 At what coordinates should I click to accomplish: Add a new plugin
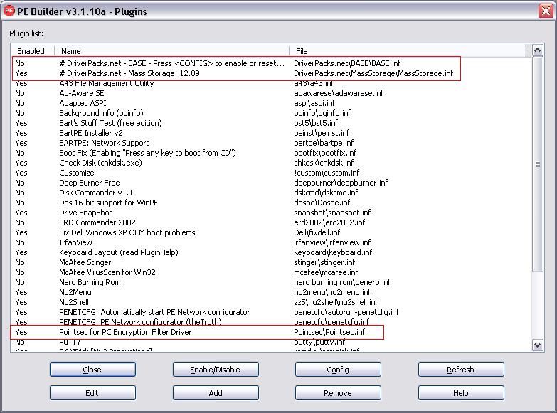(215, 393)
